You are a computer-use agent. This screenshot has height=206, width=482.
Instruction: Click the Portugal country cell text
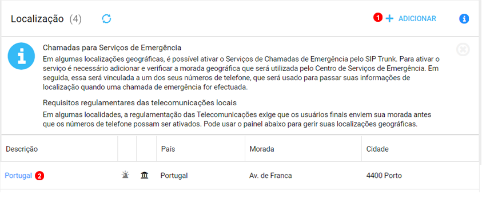pos(174,176)
